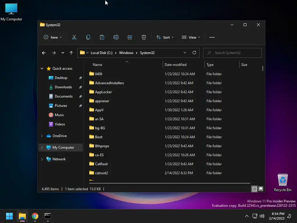297x223 pixels.
Task: Go back with the left arrow
Action: click(x=44, y=53)
